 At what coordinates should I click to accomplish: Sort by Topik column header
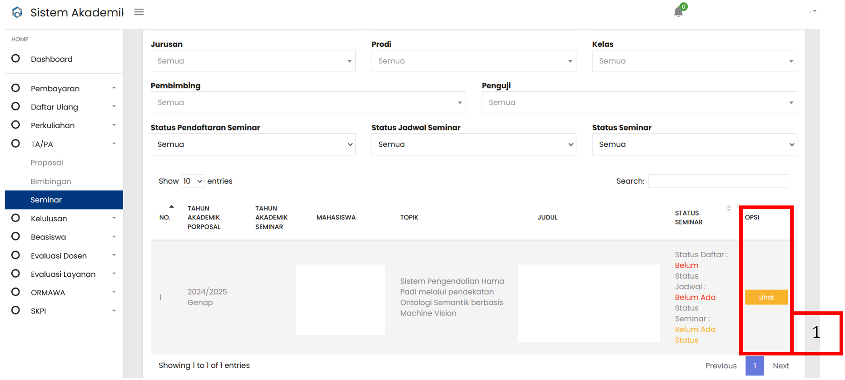(x=409, y=217)
